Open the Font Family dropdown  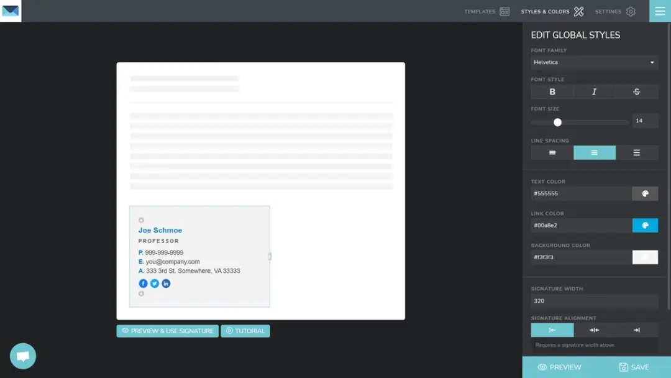[x=594, y=62]
